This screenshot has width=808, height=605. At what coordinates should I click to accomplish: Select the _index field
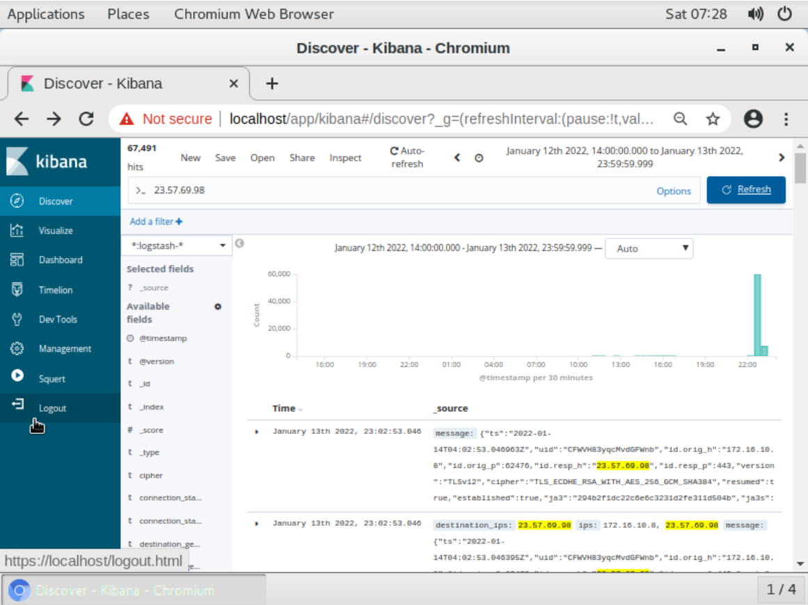pos(151,407)
